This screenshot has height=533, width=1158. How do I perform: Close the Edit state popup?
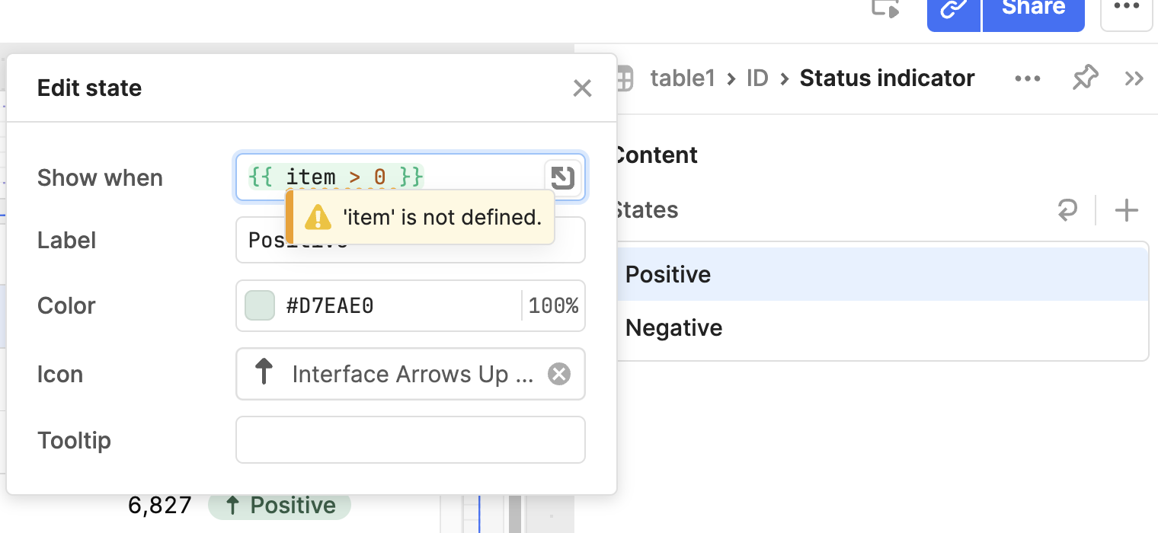pos(582,88)
